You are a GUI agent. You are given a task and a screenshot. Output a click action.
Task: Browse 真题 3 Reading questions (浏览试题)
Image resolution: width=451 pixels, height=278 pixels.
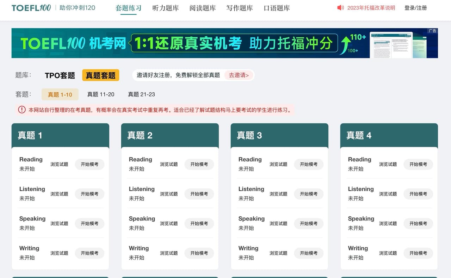278,164
